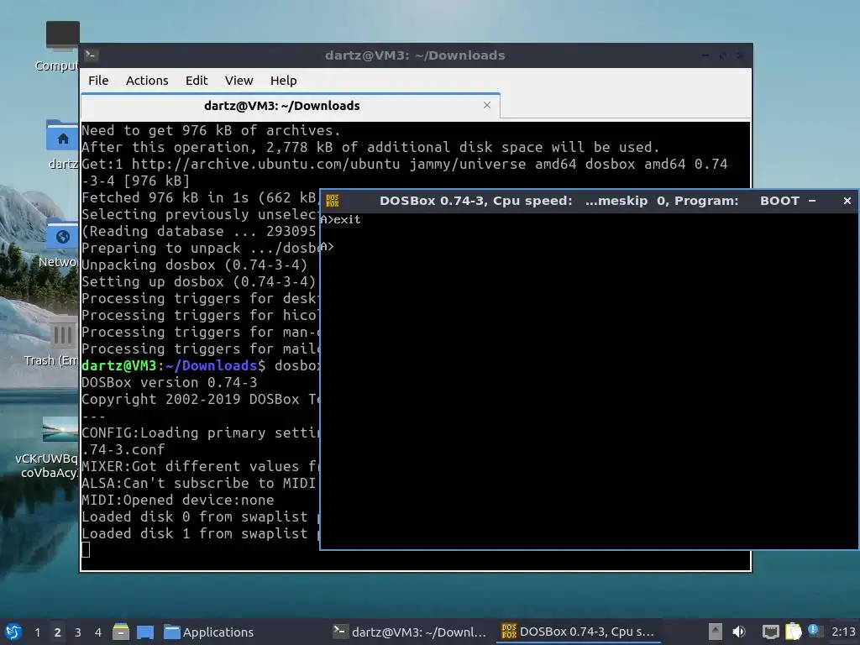This screenshot has height=645, width=860.
Task: Open the Actions menu in terminal
Action: [147, 81]
